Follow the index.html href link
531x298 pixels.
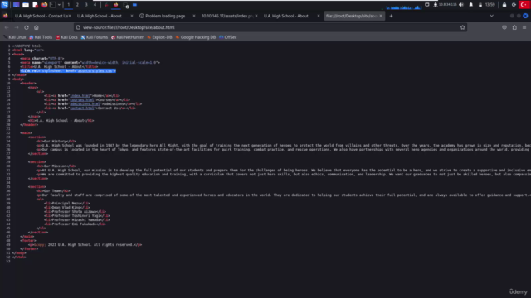80,96
